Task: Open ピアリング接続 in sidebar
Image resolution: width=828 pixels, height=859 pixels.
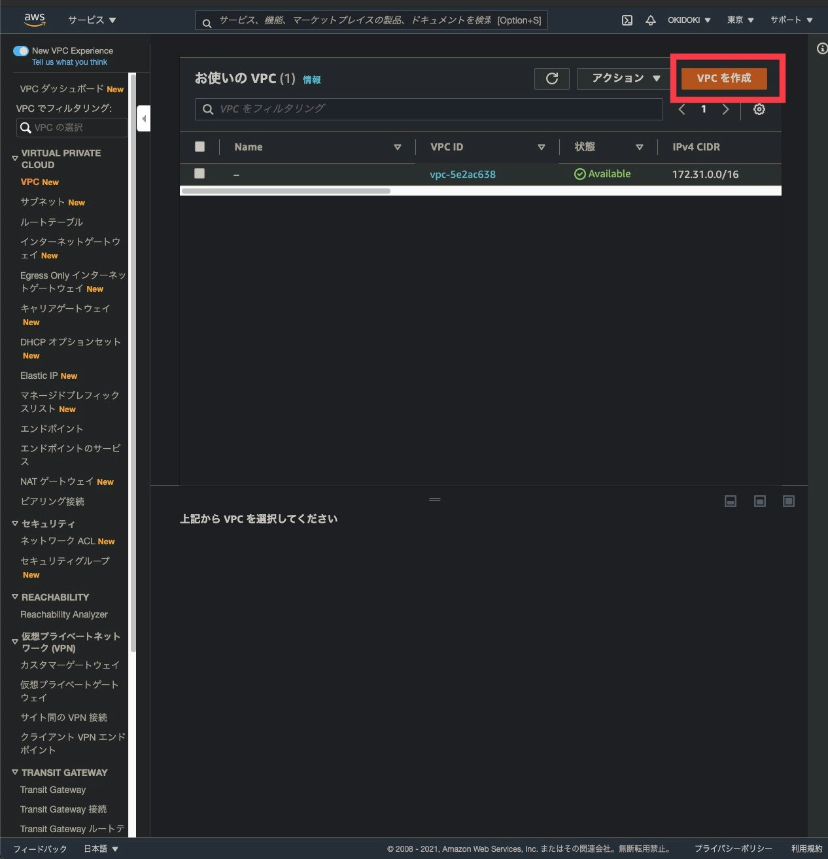Action: (52, 502)
